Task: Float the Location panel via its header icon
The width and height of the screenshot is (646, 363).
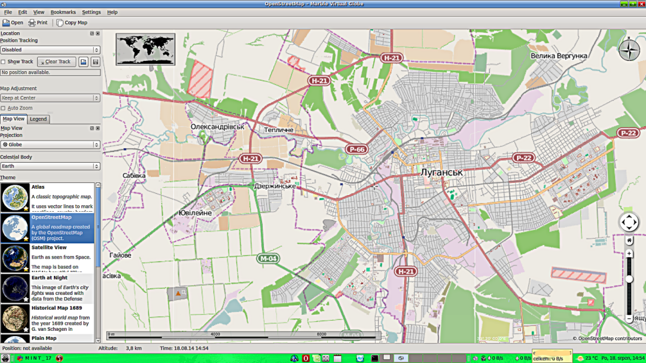Action: pos(92,33)
